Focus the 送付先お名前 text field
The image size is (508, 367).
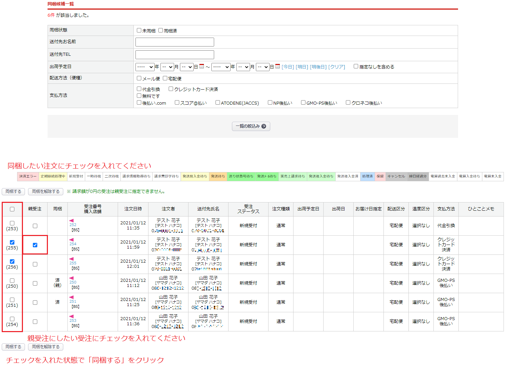pyautogui.click(x=174, y=42)
